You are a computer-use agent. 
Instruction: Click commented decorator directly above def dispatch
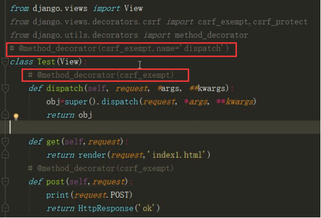click(x=101, y=75)
